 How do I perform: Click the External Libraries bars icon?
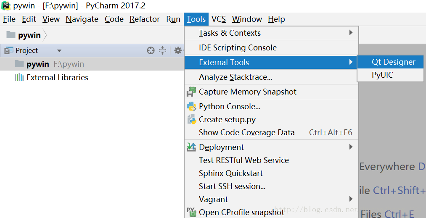pos(19,77)
